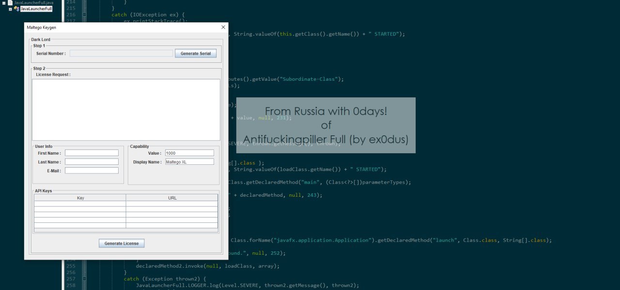The height and width of the screenshot is (290, 620).
Task: Click the Step 2 label
Action: (x=39, y=69)
